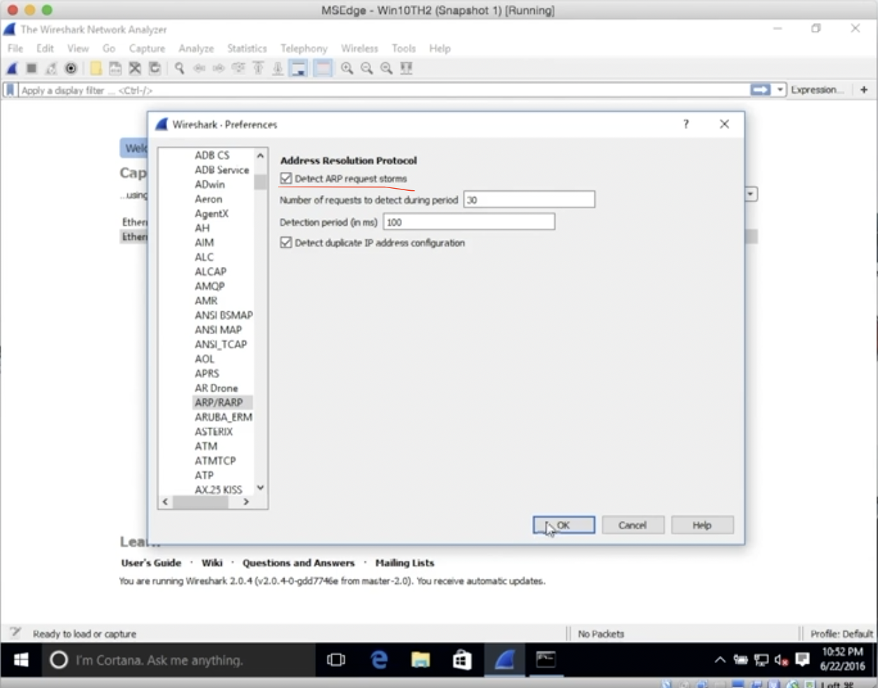Open the capture interface dropdown behind the dialog
This screenshot has height=688, width=878.
pyautogui.click(x=751, y=194)
